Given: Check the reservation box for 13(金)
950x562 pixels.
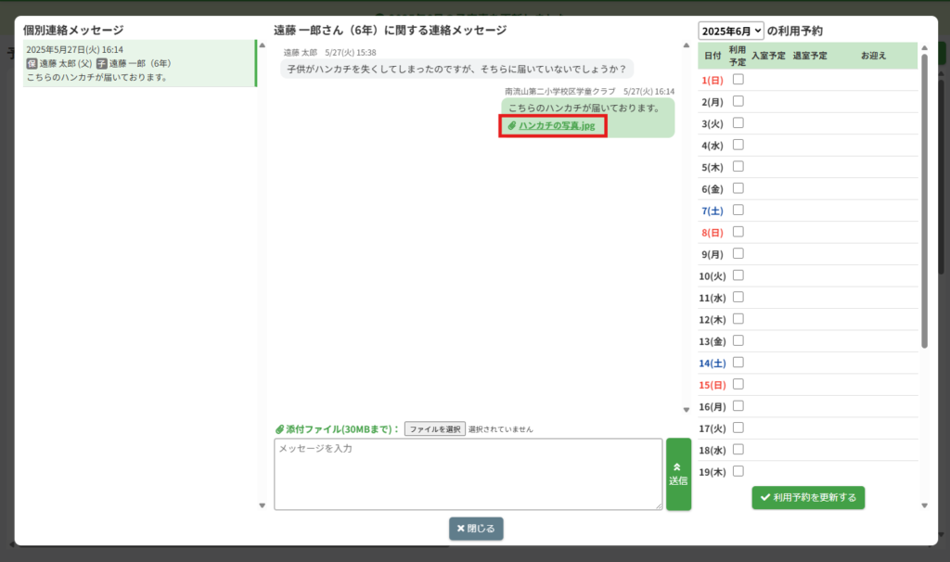Looking at the screenshot, I should [738, 341].
